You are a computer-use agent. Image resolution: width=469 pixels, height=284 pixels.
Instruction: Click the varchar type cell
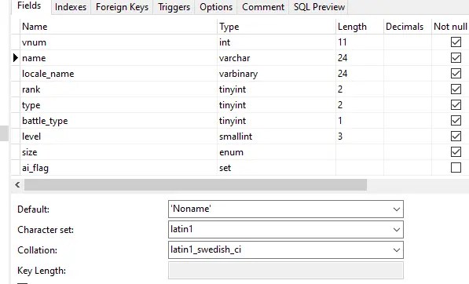[277, 57]
